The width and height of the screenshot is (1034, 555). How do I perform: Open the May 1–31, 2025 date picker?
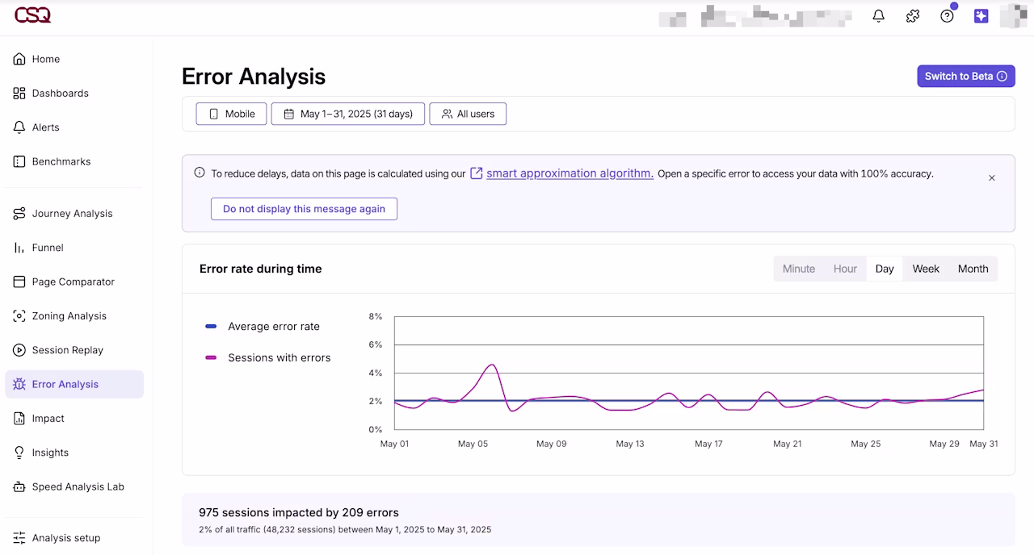tap(347, 114)
